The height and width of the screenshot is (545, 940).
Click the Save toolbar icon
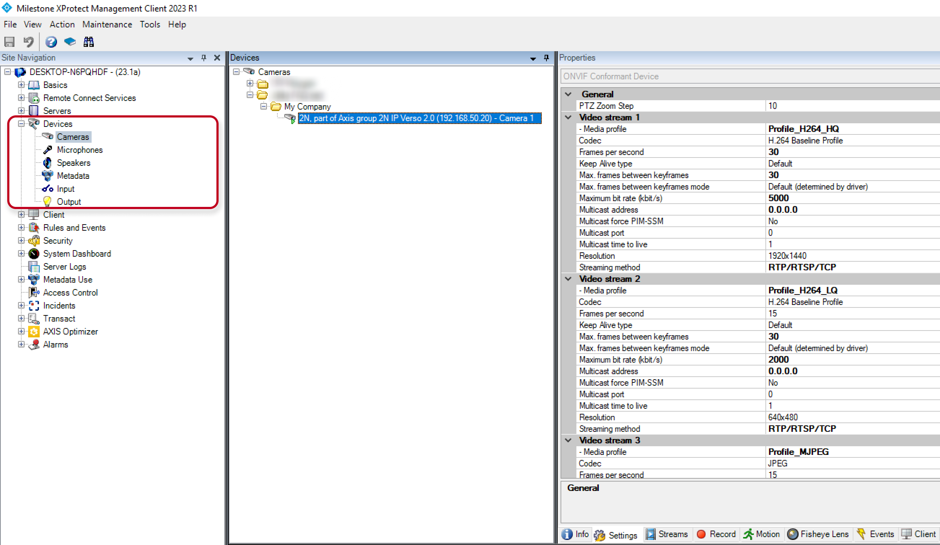pos(9,42)
